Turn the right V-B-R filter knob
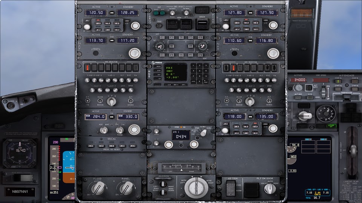Screen dimensions: 362x203 [250, 101]
